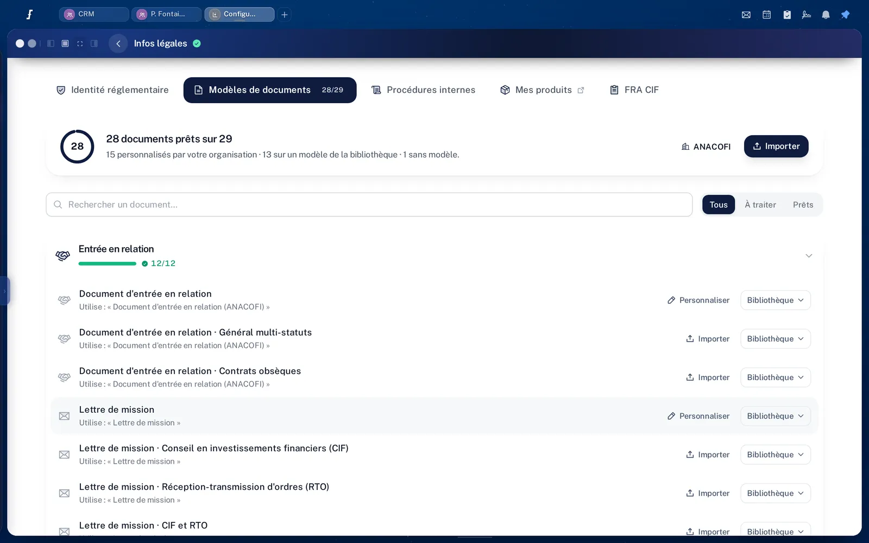
Task: Open the tasks clipboard-check icon
Action: (x=787, y=15)
